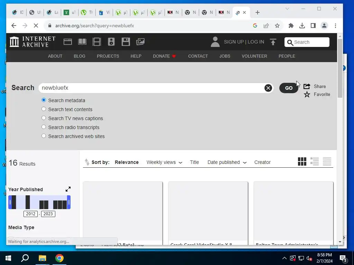The width and height of the screenshot is (354, 265).
Task: Select Search TV news captions option
Action: click(44, 118)
